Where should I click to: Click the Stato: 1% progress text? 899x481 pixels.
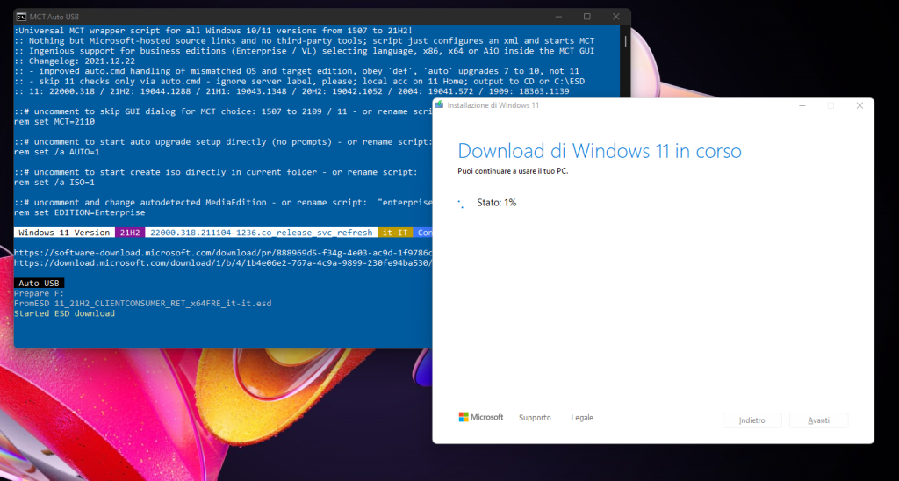[x=496, y=203]
